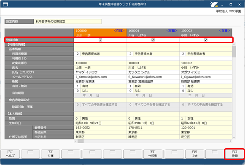Toggle 登録対象 checkbox for employee 100000
The height and width of the screenshot is (165, 245).
coord(100,40)
